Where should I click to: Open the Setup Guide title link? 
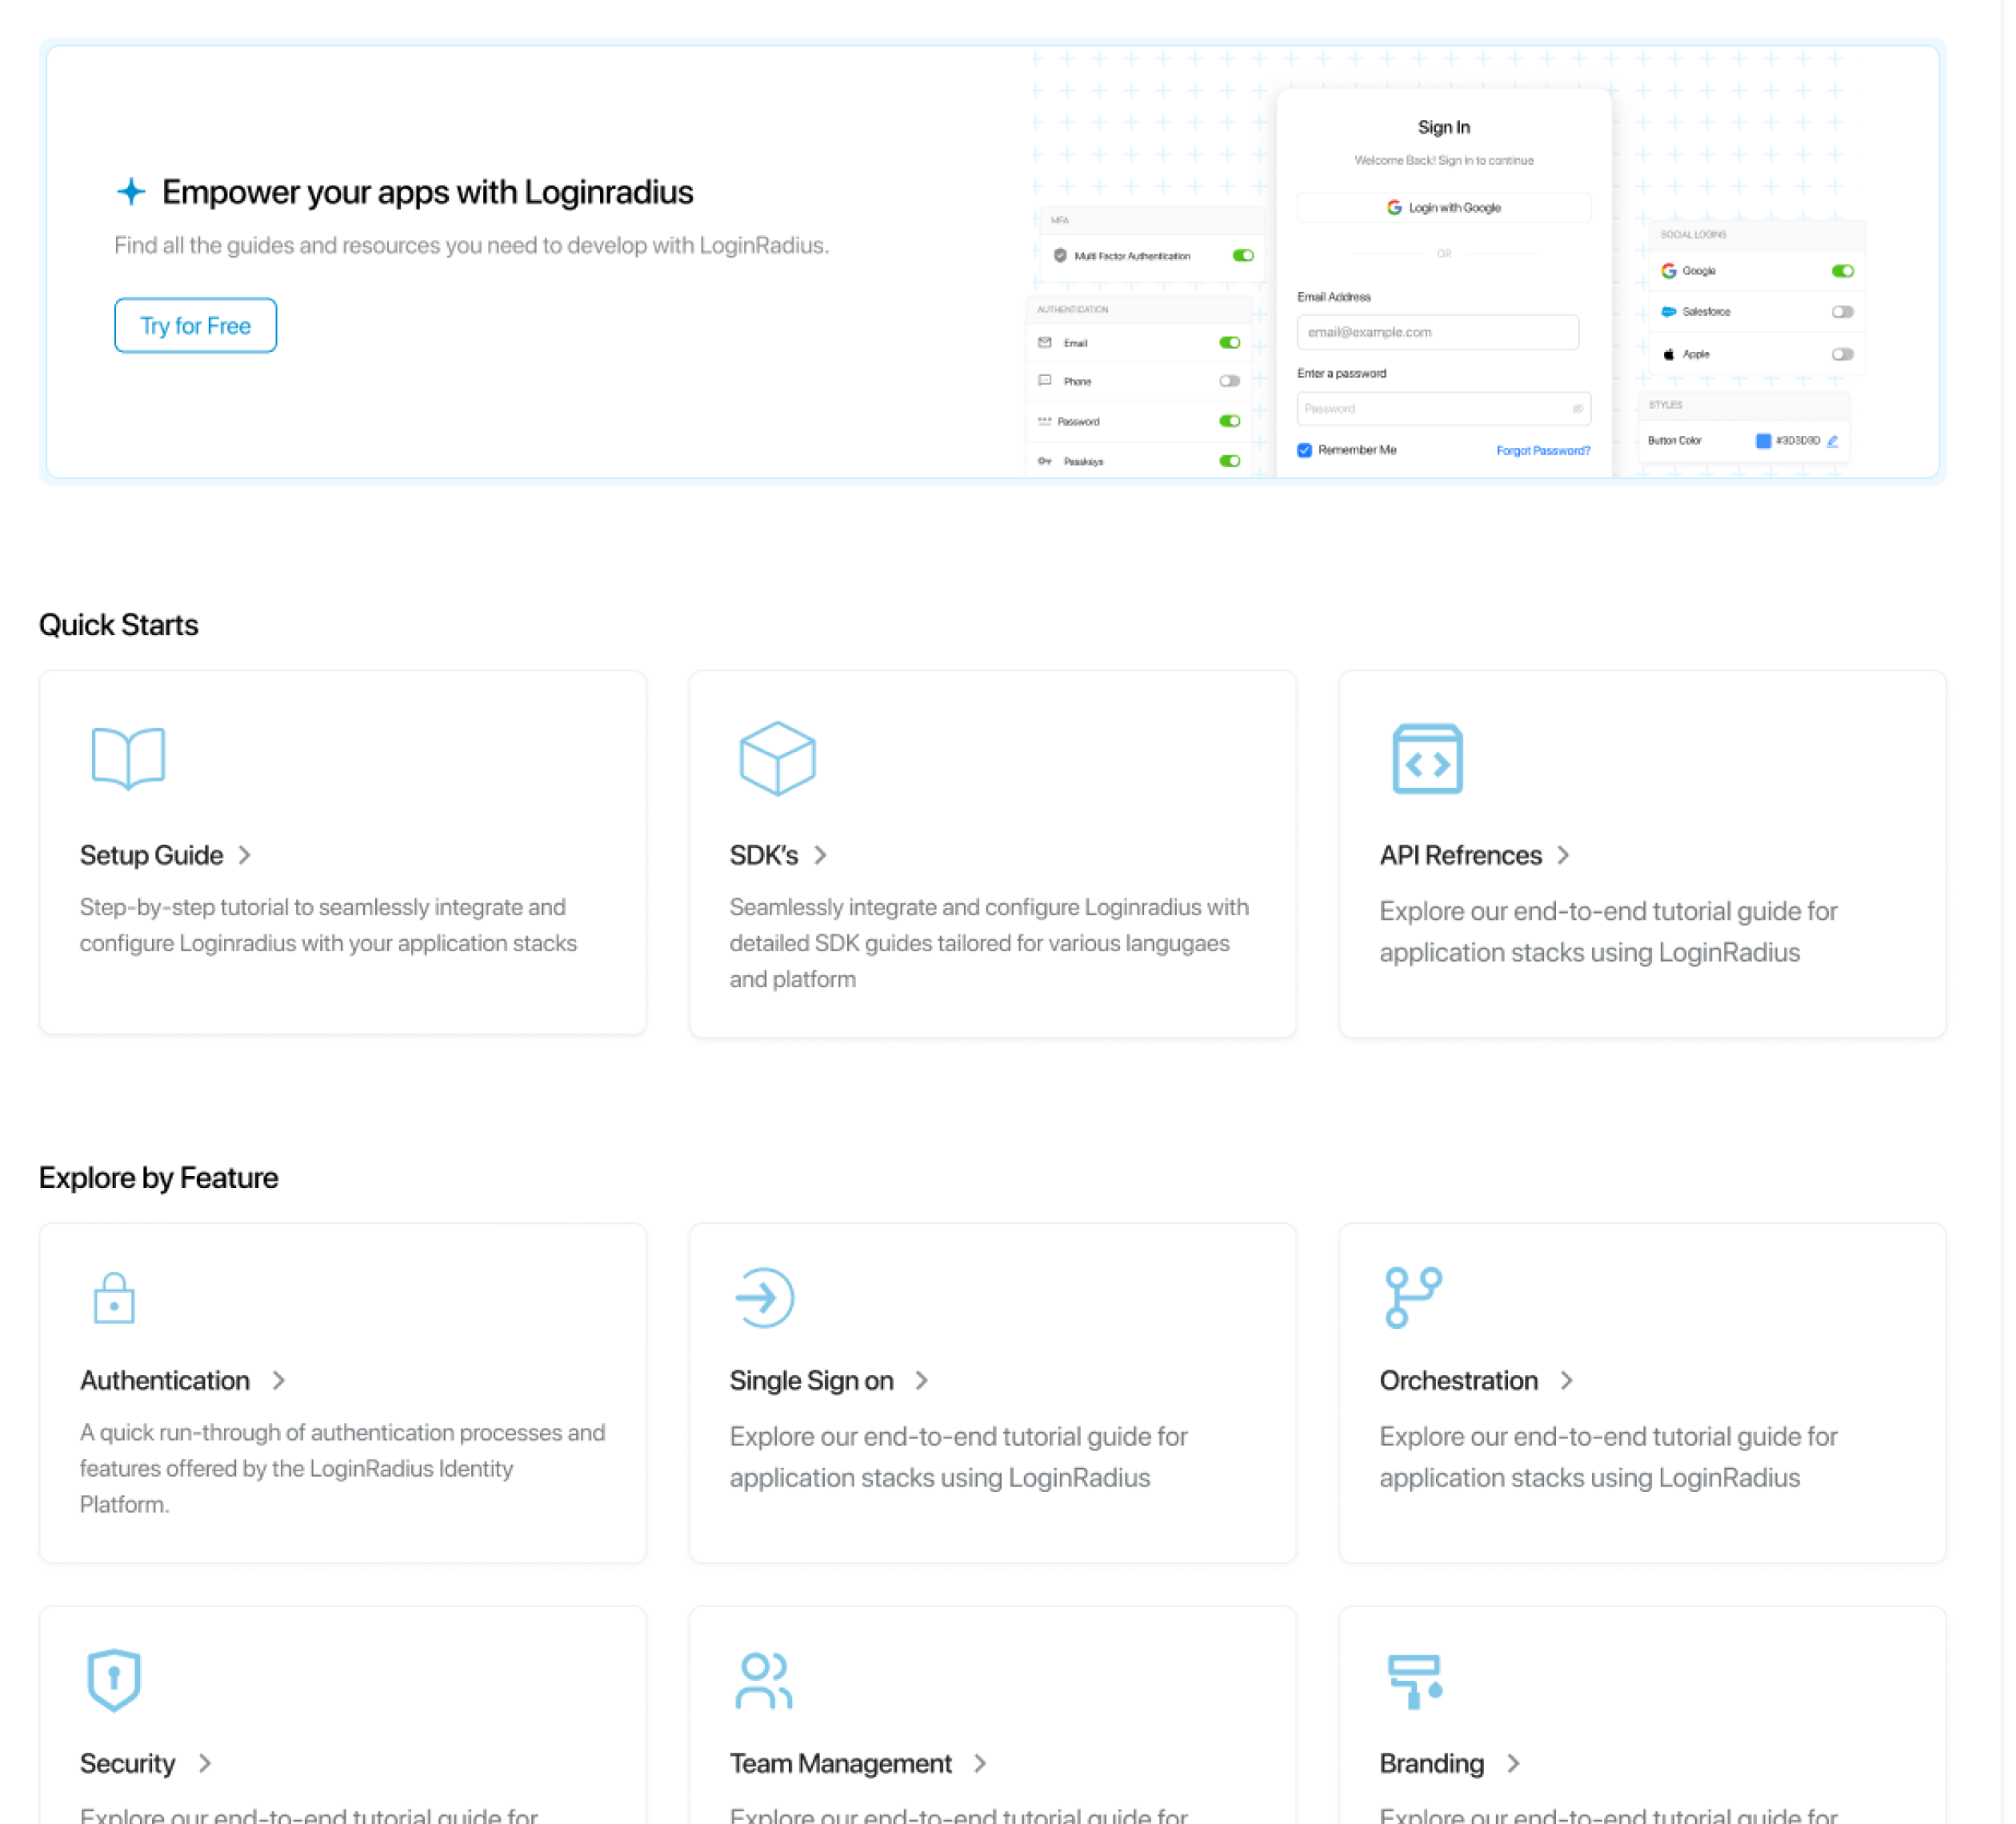152,855
